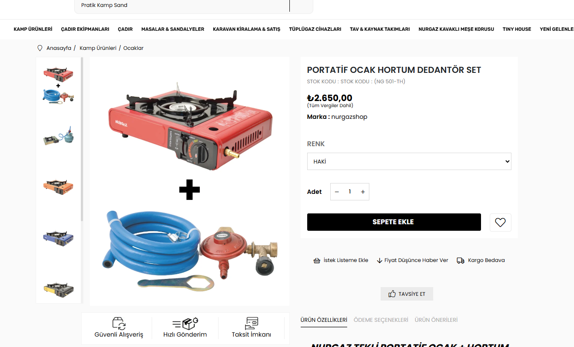Screen dimensions: 574x347
Task: Click the location pin icon in breadcrumb
Action: click(40, 48)
